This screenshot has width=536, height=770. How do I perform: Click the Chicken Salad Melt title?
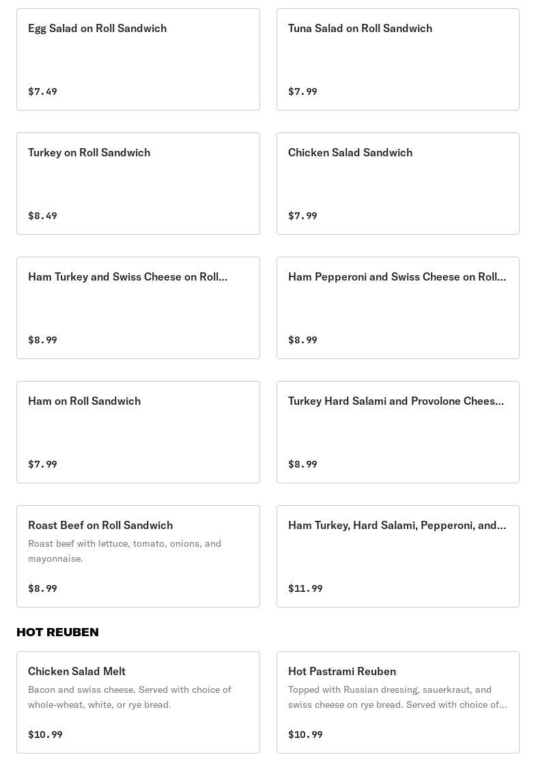click(x=77, y=671)
